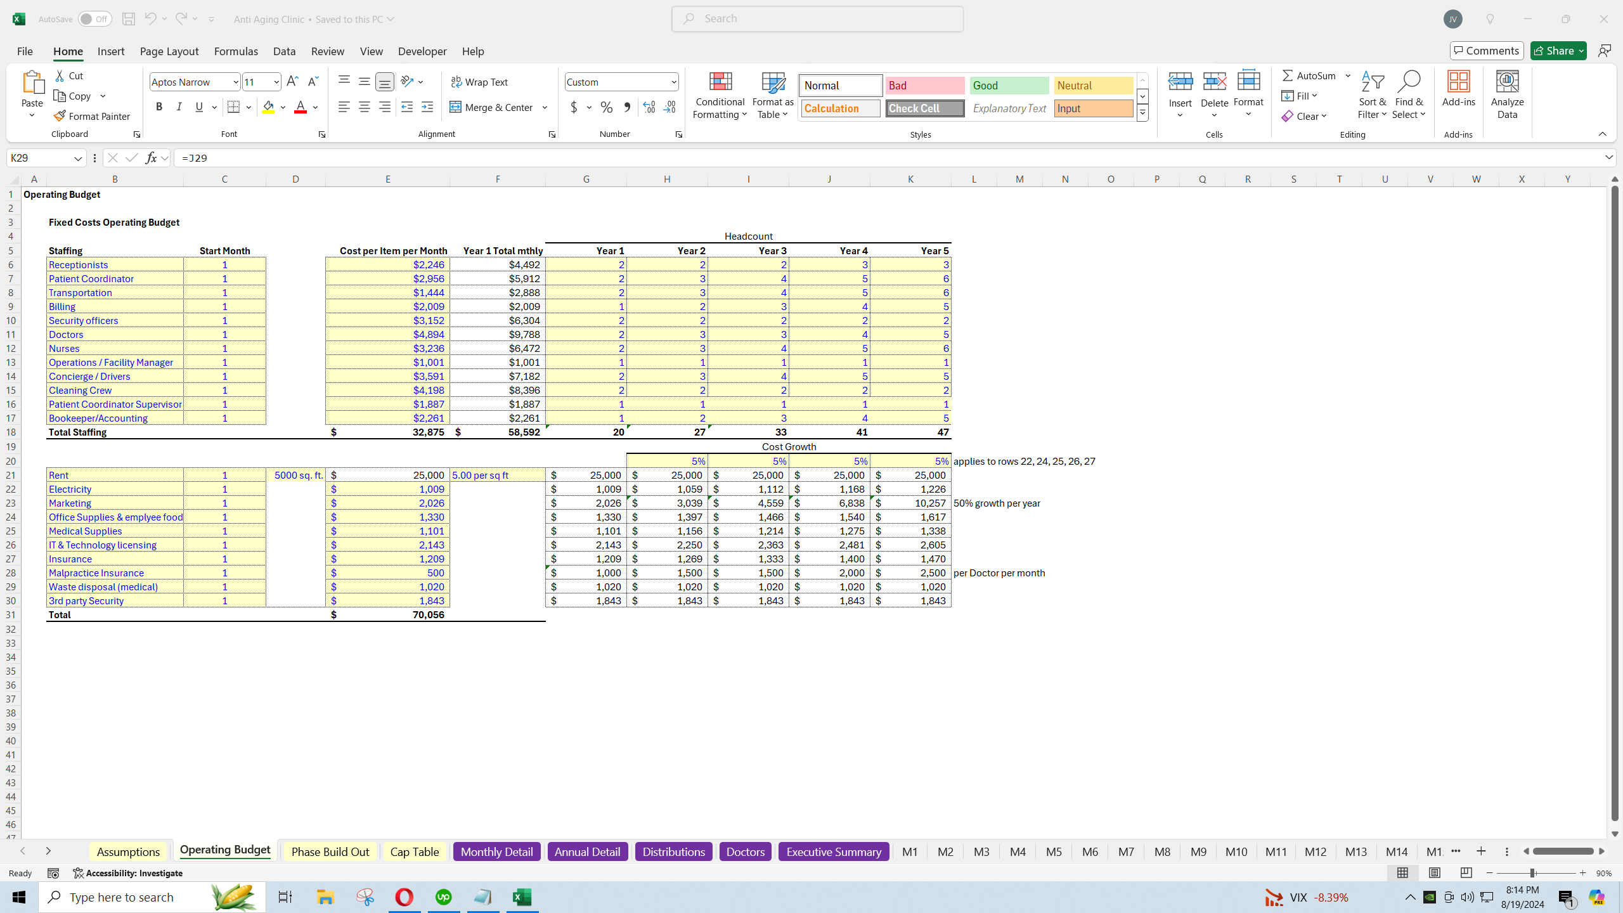Click the Share button
Viewport: 1623px width, 913px height.
[x=1558, y=51]
